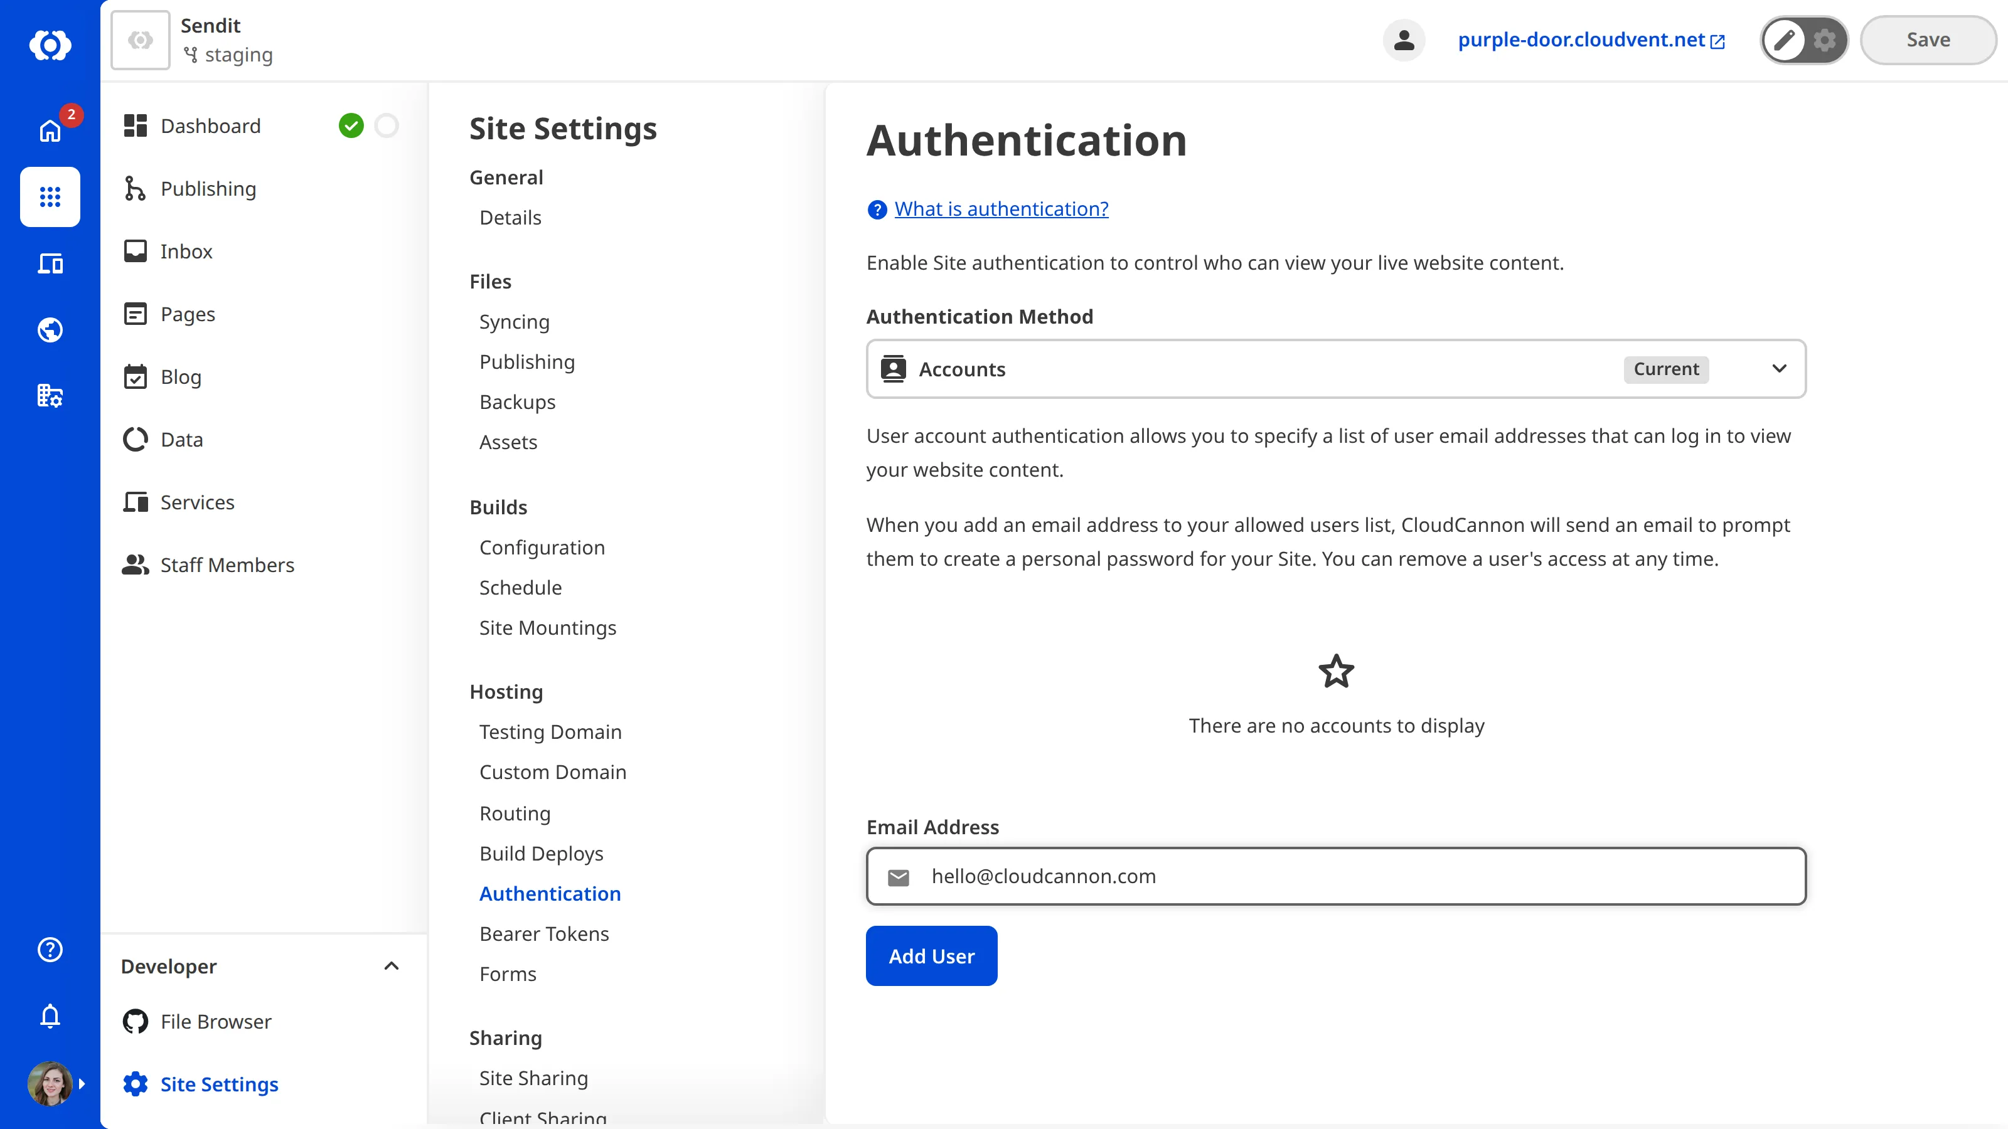Open Schedule under Builds
Image resolution: width=2008 pixels, height=1129 pixels.
point(520,588)
